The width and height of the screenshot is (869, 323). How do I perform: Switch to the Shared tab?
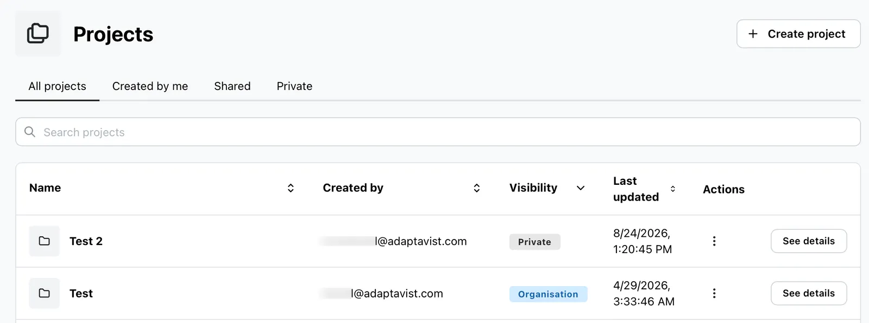[x=232, y=86]
